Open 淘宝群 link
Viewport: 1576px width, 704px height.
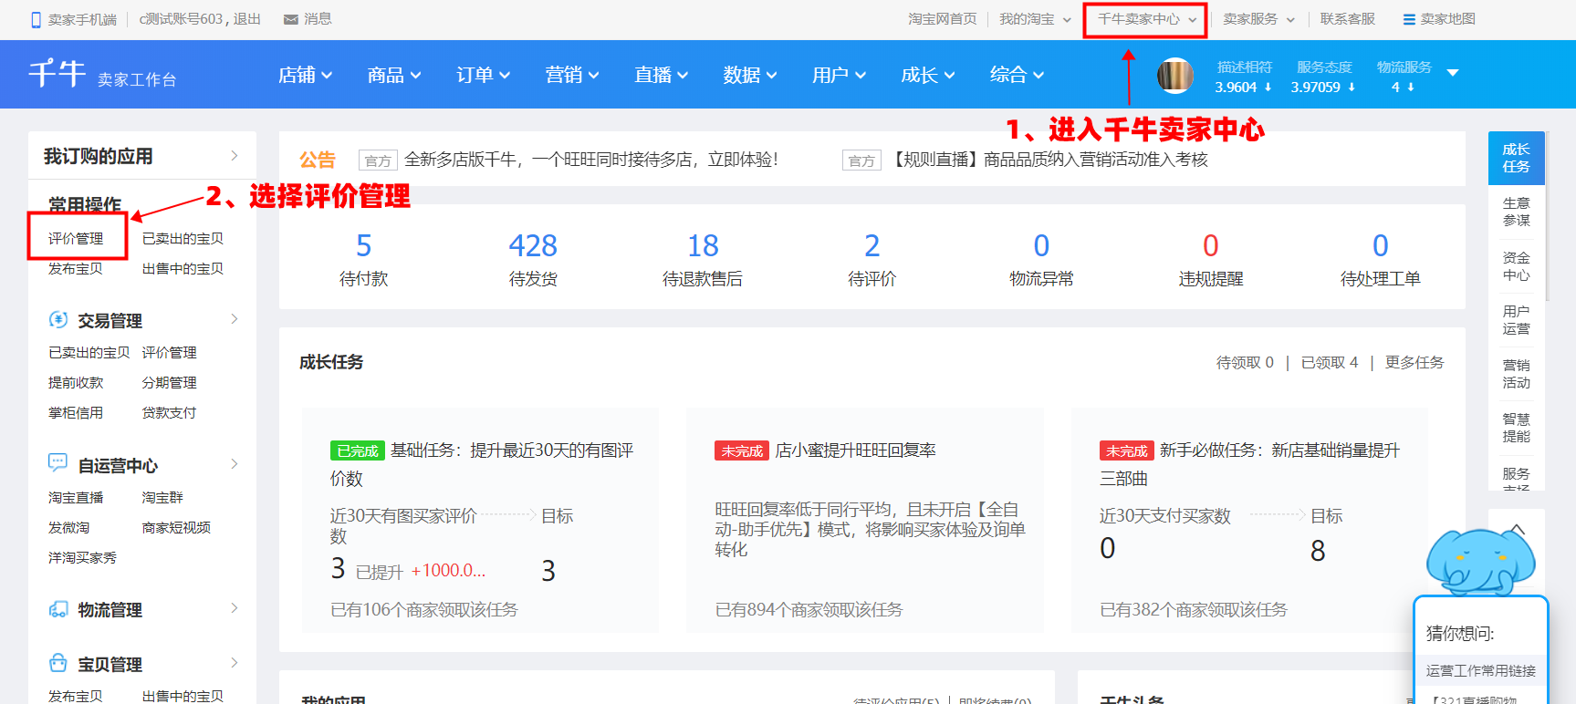click(162, 497)
